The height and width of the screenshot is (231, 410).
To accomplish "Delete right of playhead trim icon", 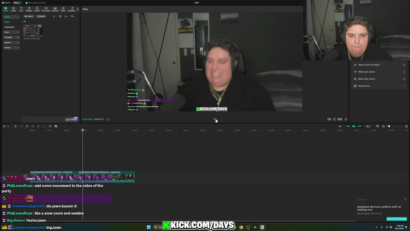I will click(x=38, y=126).
